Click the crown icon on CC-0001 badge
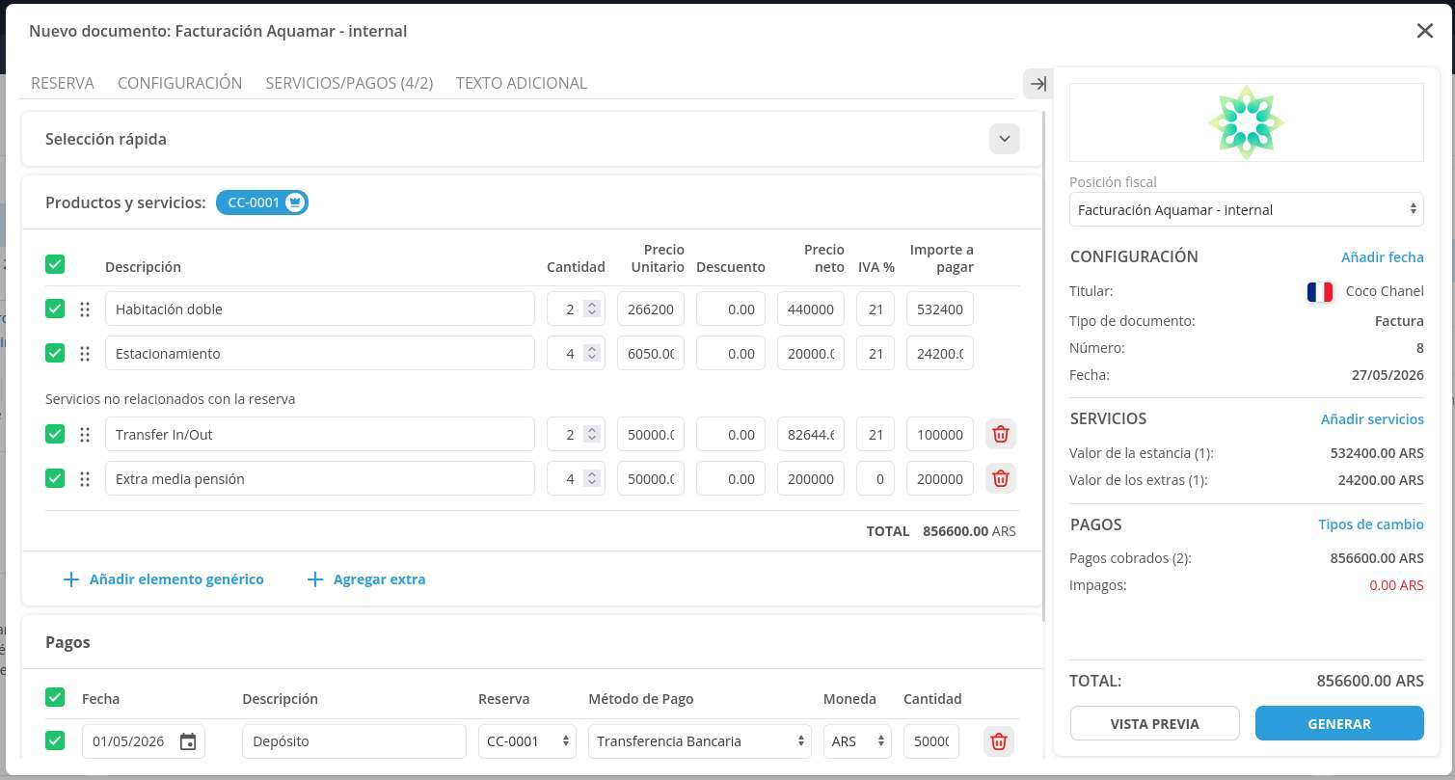The height and width of the screenshot is (780, 1455). [295, 202]
